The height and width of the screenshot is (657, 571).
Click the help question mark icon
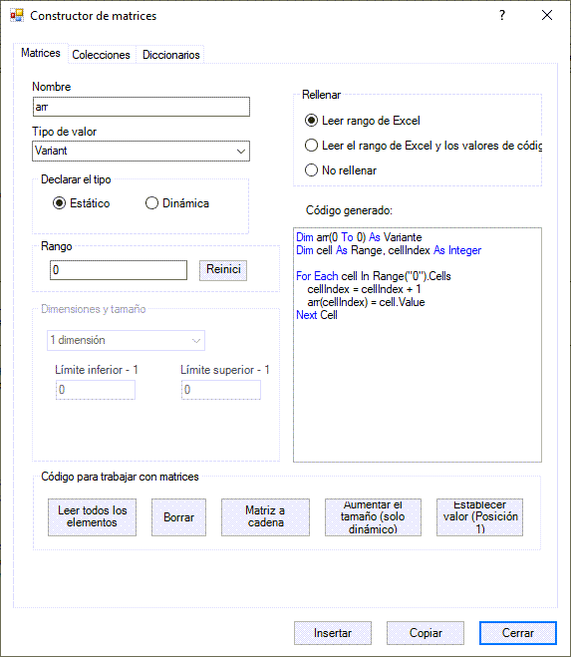pyautogui.click(x=502, y=16)
